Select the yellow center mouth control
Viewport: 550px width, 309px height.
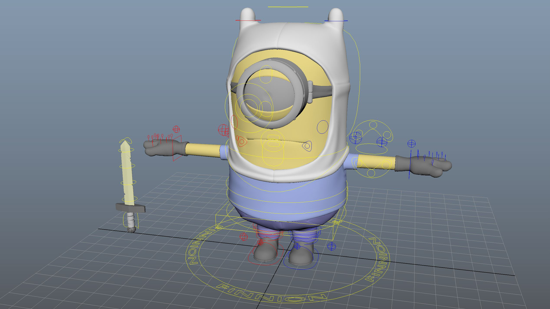point(273,141)
